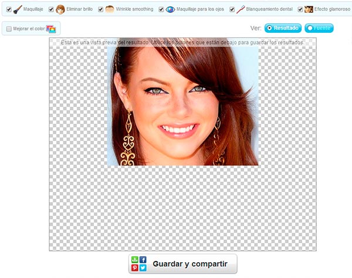
Task: Click the Guardar y compartir button
Action: (x=182, y=264)
